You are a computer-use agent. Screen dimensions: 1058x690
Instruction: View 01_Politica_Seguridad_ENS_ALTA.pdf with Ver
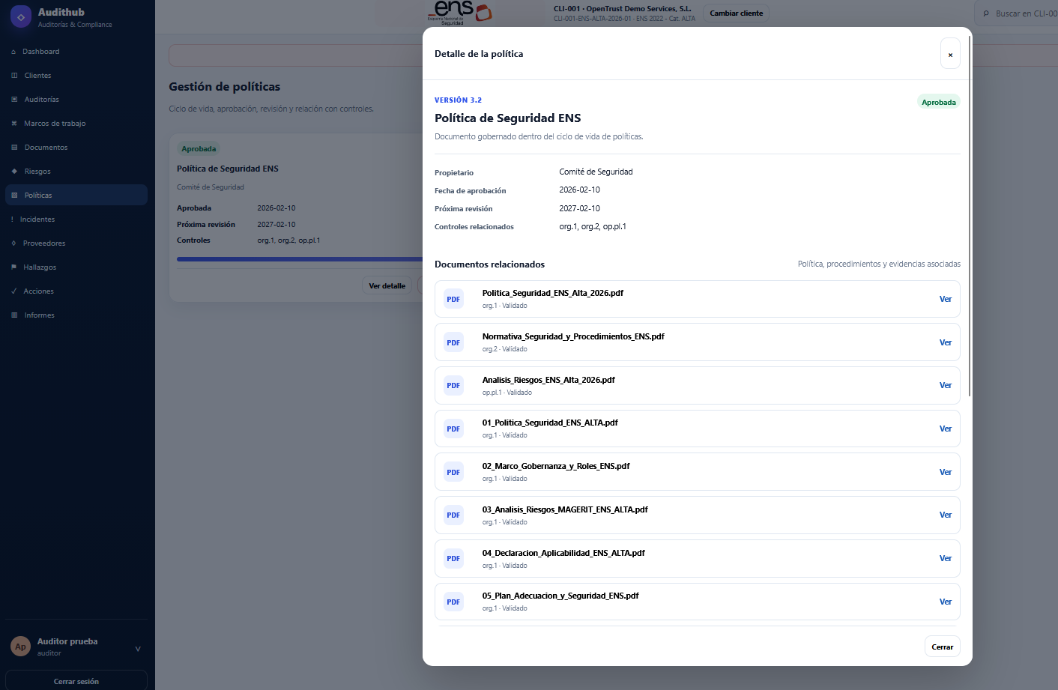click(946, 429)
